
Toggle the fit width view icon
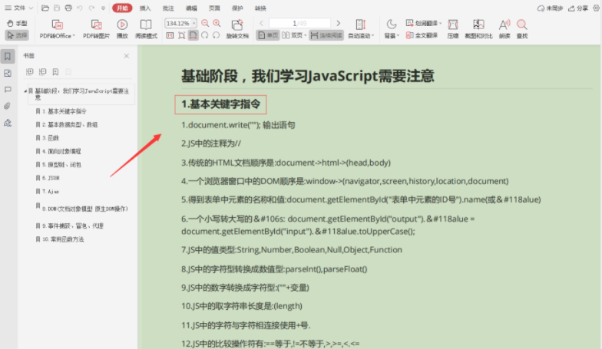tap(193, 35)
